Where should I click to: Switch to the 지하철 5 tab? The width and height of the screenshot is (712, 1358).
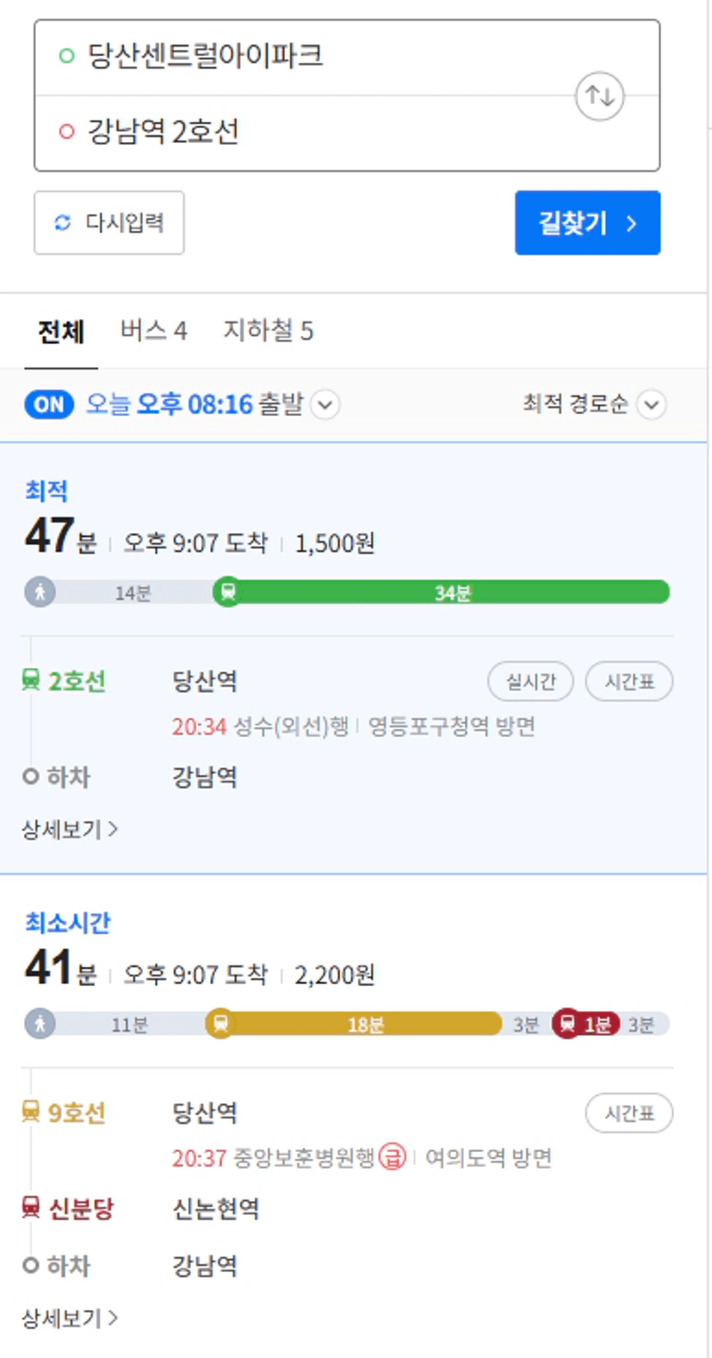[x=268, y=331]
